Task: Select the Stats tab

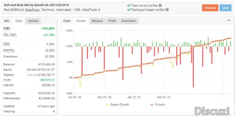Action: click(19, 21)
